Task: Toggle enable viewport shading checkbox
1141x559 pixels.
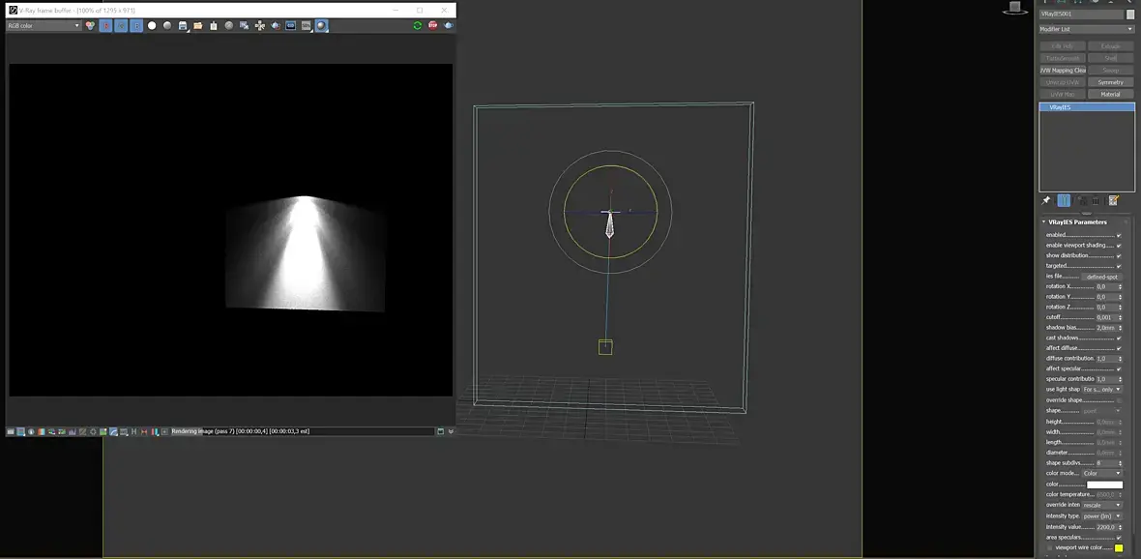Action: (x=1119, y=246)
